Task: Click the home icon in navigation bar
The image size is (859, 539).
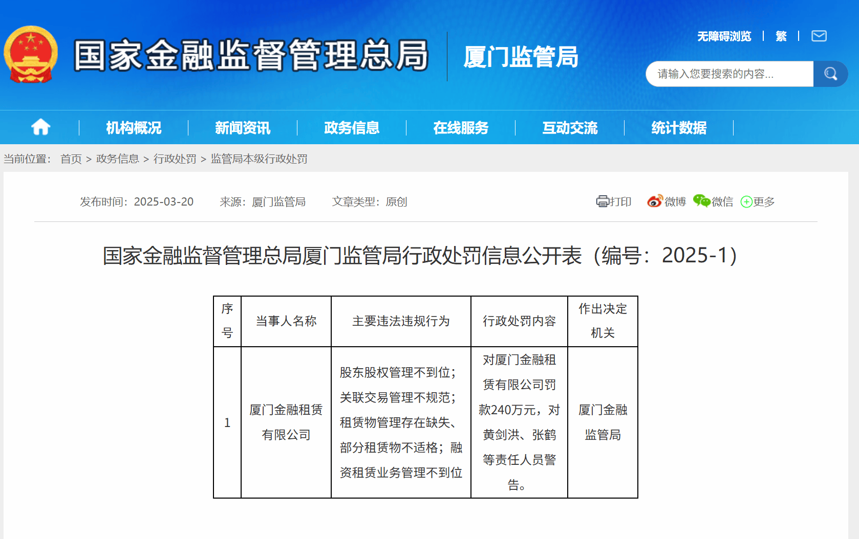Action: coord(40,127)
